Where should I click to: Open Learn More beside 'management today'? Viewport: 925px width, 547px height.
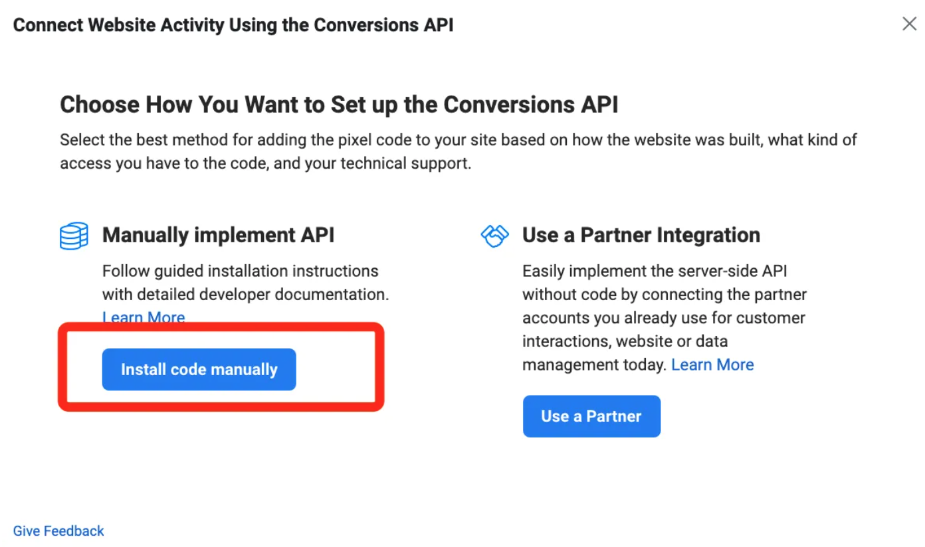coord(712,364)
